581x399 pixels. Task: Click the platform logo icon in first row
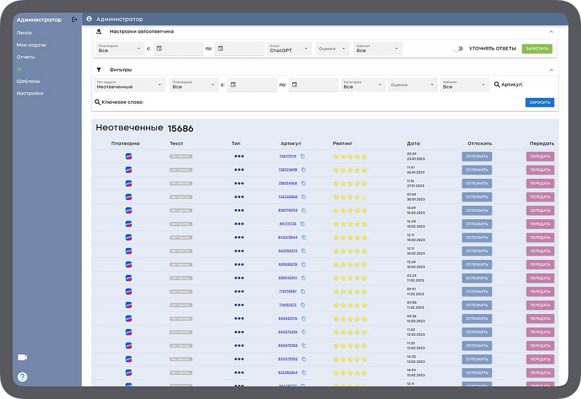tap(129, 157)
